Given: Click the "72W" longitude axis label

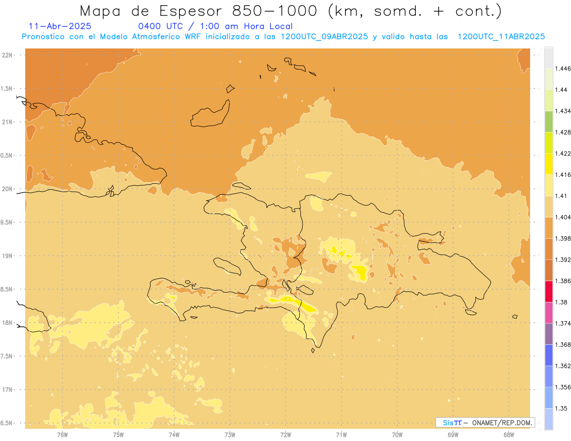Looking at the screenshot, I should [x=285, y=434].
